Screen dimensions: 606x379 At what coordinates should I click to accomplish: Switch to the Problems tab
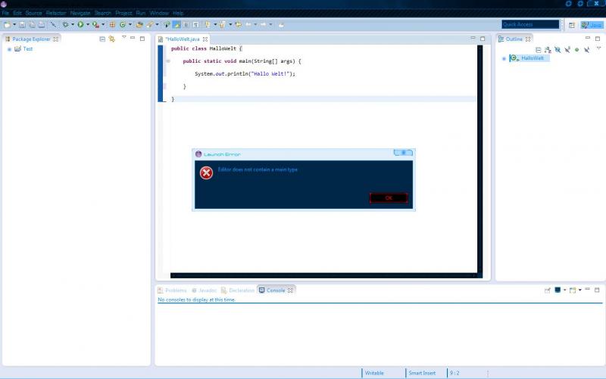(172, 290)
